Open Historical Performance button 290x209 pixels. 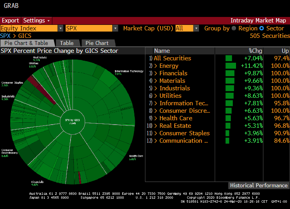[x=259, y=185]
